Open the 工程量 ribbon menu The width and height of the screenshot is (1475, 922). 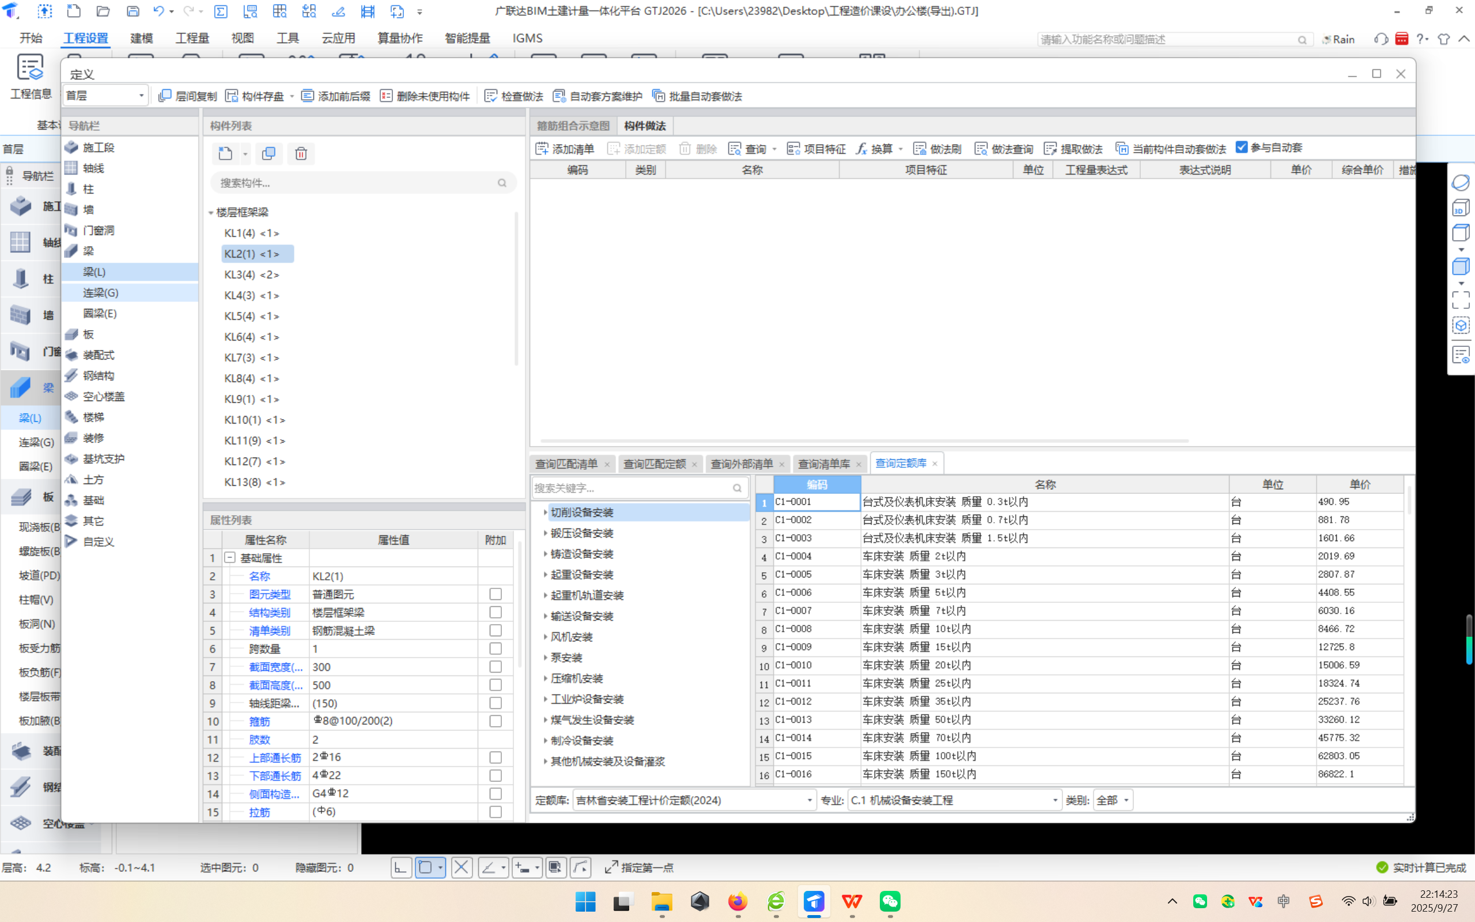pos(192,39)
